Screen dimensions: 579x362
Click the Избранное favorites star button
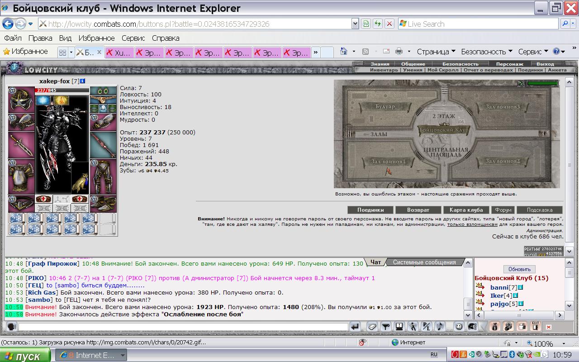[x=26, y=52]
